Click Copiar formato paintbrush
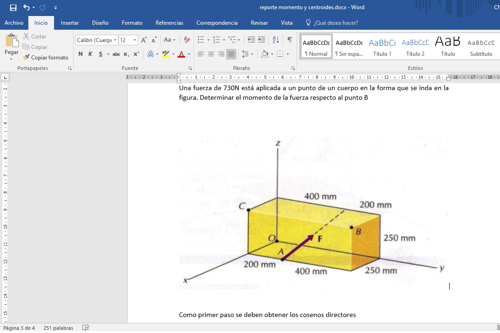This screenshot has width=500, height=333. point(45,58)
